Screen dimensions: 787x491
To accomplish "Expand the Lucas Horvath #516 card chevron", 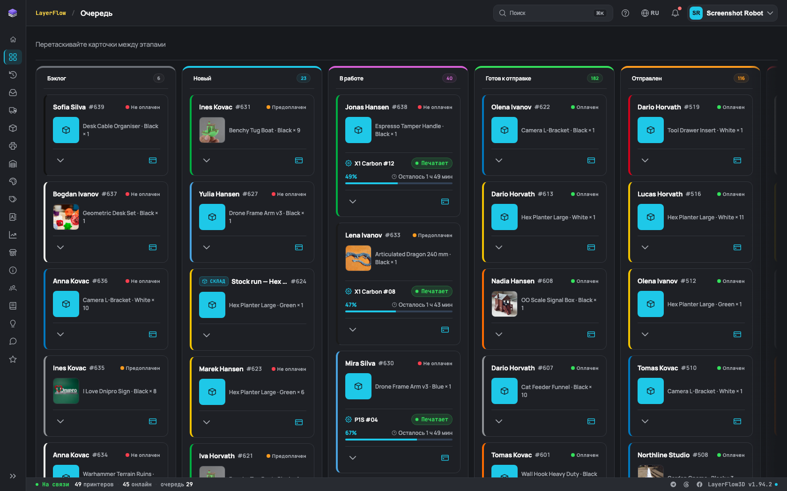I will 645,247.
